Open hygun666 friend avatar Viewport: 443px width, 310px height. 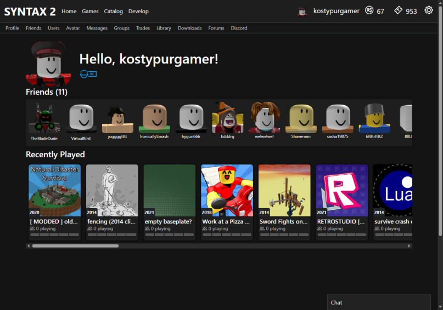(x=191, y=118)
